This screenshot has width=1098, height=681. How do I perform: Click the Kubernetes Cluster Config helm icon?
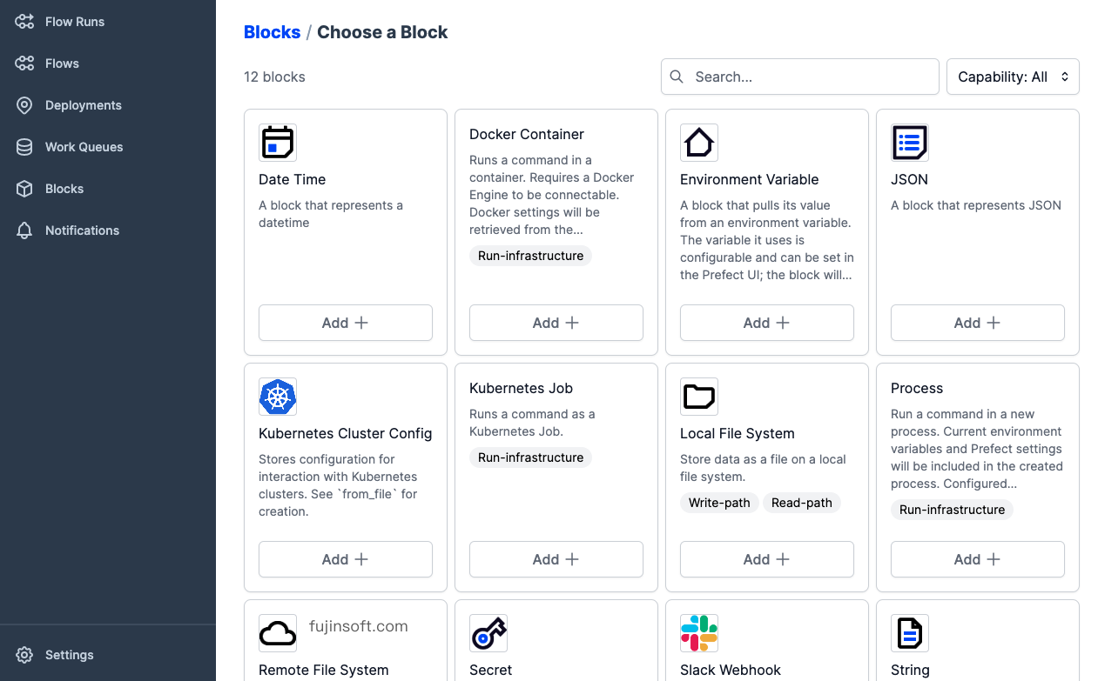[x=278, y=397]
